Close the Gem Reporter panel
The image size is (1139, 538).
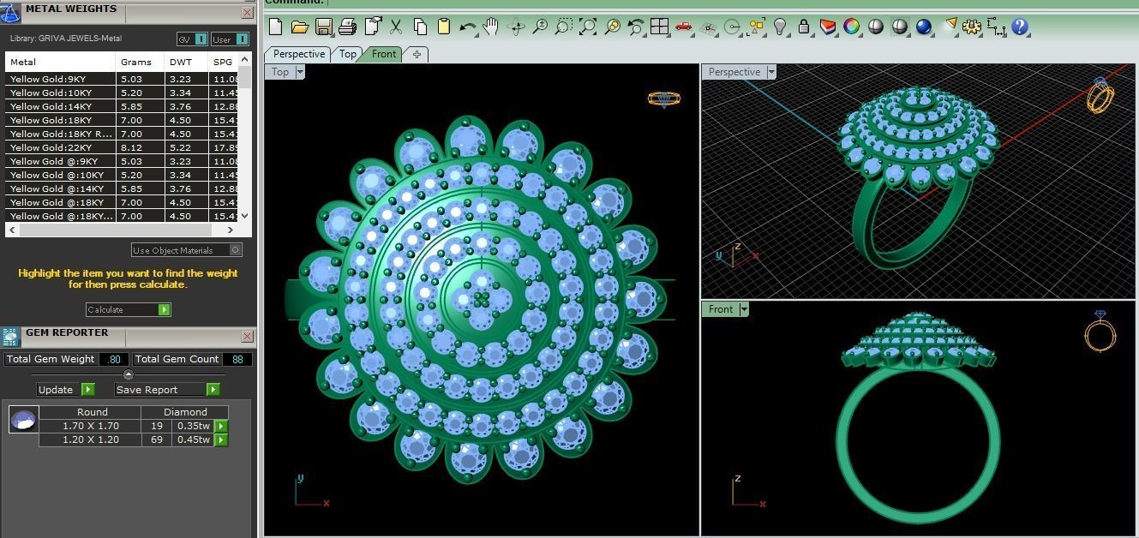click(x=247, y=337)
